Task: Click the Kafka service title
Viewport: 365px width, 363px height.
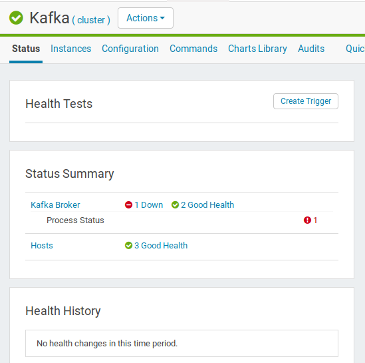Action: 49,18
